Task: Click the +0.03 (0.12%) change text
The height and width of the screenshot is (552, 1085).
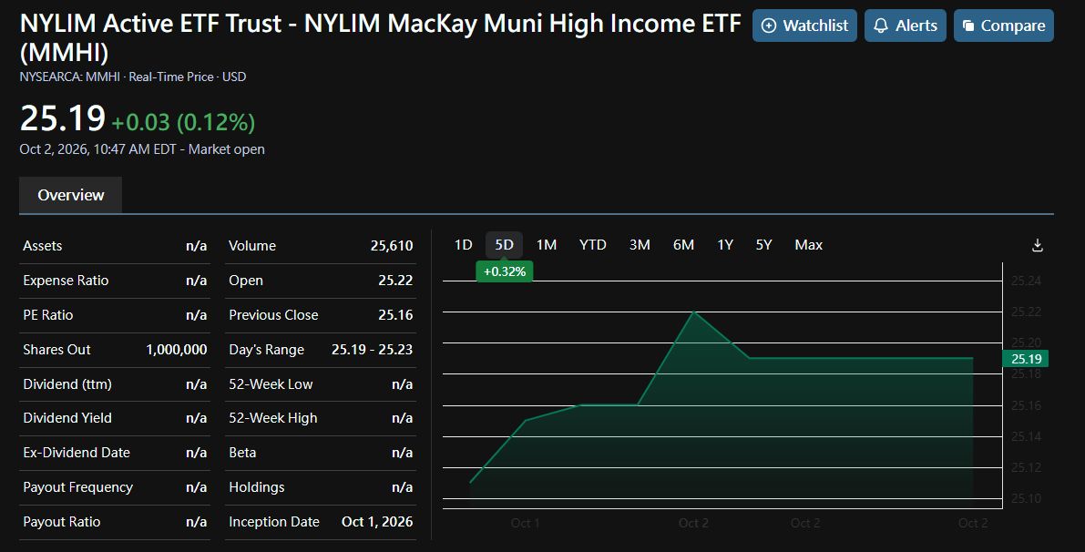Action: (183, 122)
